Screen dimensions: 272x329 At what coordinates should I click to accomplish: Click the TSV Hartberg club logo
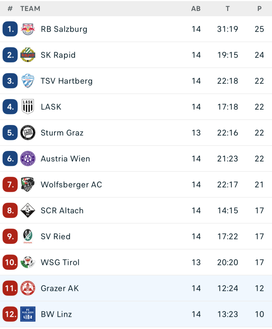(x=28, y=81)
